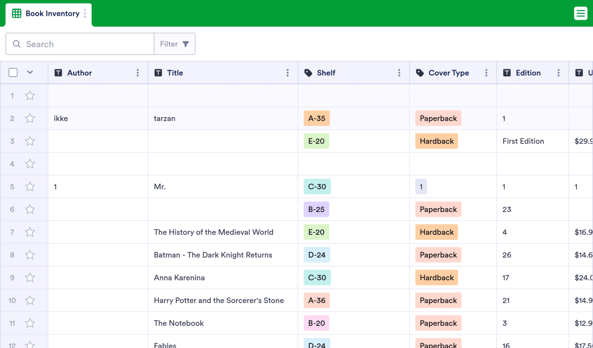The width and height of the screenshot is (593, 348).
Task: Click Batman - The Dark Knight Returns cell
Action: 223,255
